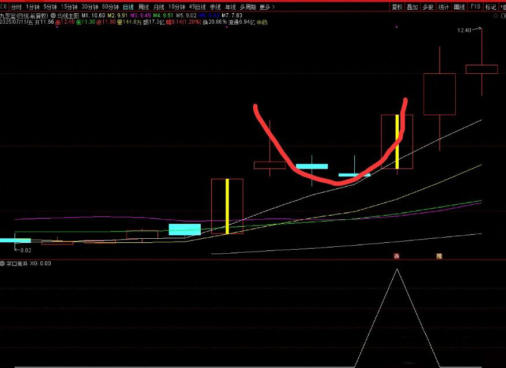Click the diamond icon below the toolbar

click(494, 16)
